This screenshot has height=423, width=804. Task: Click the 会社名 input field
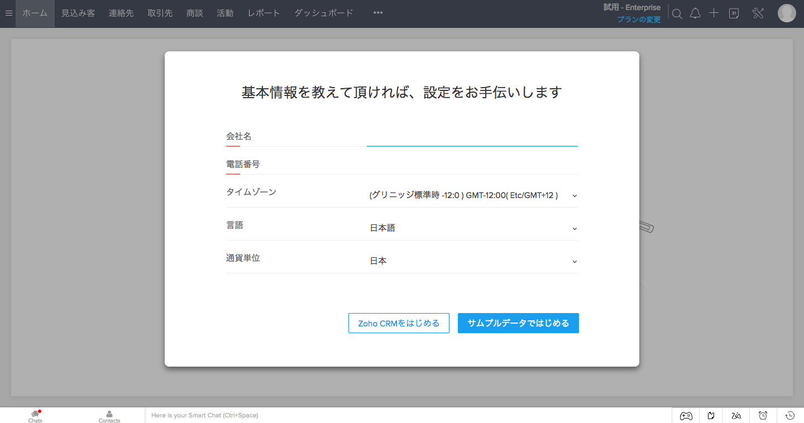coord(472,137)
